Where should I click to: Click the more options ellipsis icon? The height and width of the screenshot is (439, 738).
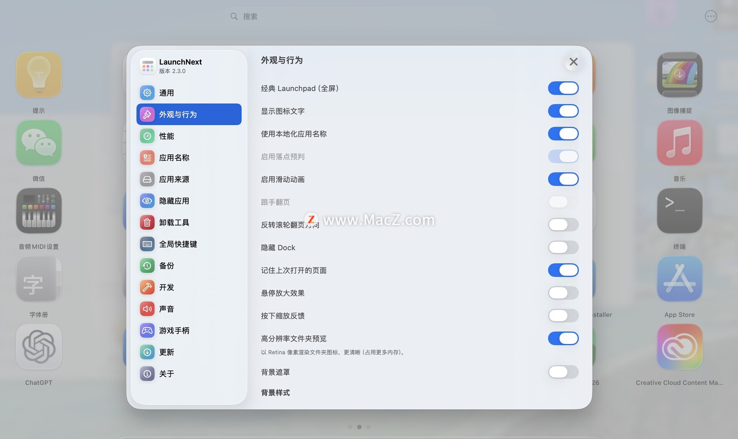(710, 16)
